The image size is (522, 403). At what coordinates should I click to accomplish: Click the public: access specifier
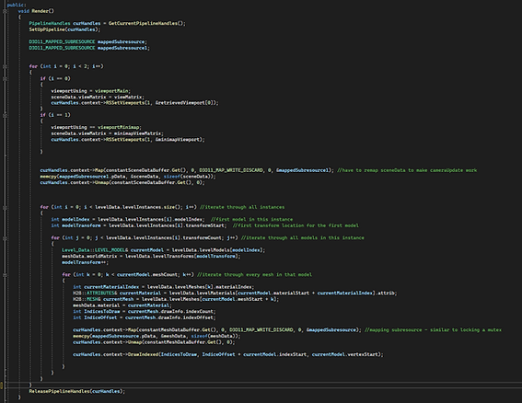click(x=16, y=5)
